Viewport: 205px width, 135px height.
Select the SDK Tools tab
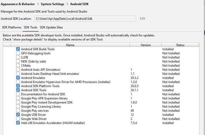(x=31, y=27)
